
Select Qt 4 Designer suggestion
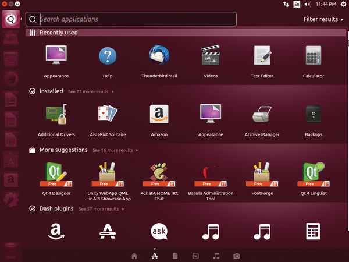tap(56, 174)
